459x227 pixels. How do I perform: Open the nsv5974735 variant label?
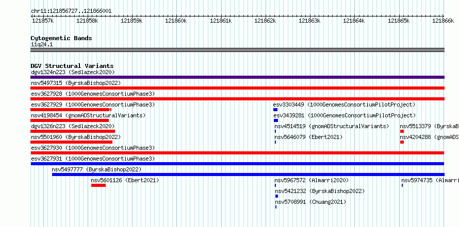(430, 180)
